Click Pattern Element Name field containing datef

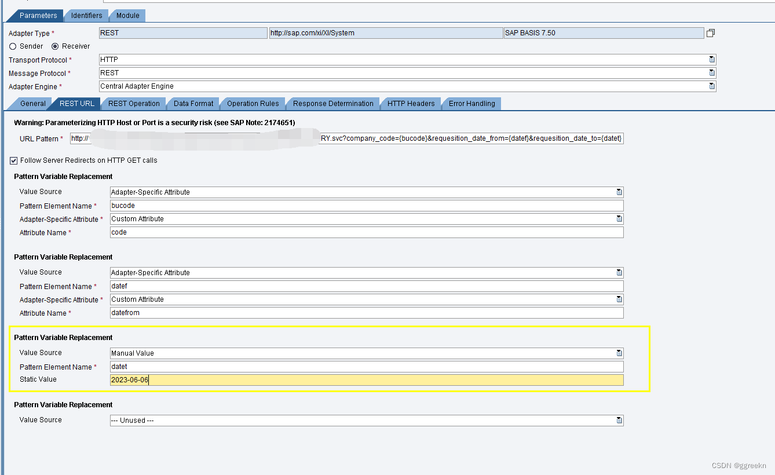click(x=367, y=286)
